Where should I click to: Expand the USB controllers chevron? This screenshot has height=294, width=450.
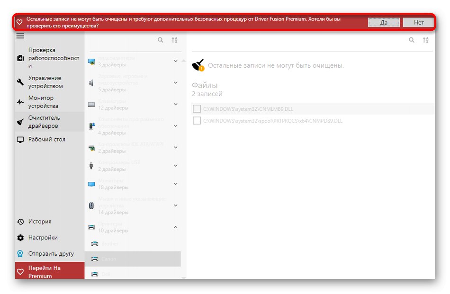point(176,166)
